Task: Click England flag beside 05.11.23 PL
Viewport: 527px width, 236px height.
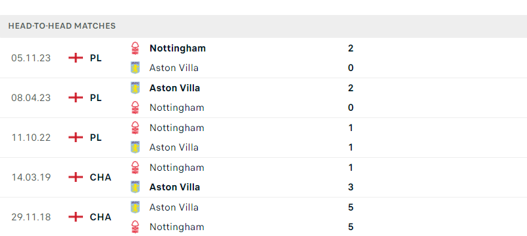Action: pyautogui.click(x=76, y=58)
